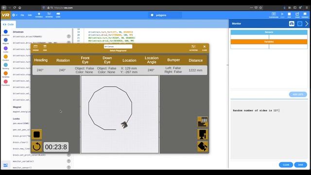
Task: Click the Distance value 1222 mm
Action: click(x=195, y=70)
